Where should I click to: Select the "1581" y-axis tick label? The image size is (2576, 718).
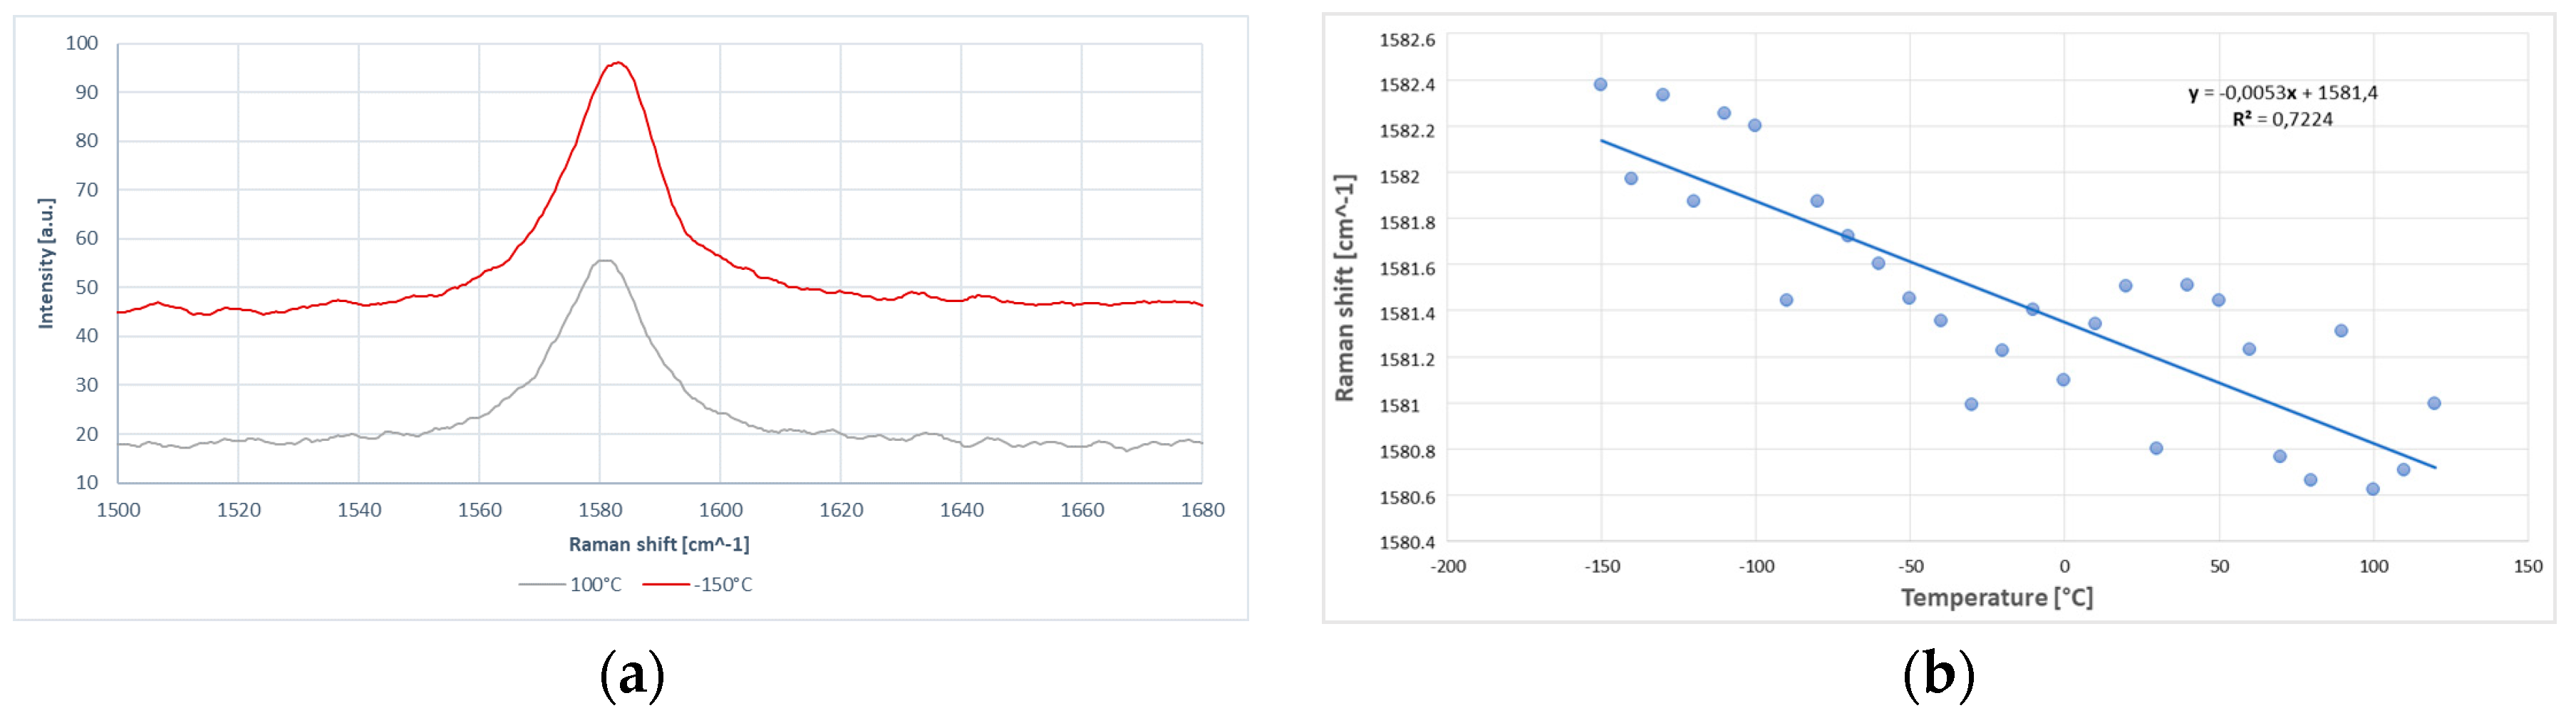click(x=1399, y=406)
